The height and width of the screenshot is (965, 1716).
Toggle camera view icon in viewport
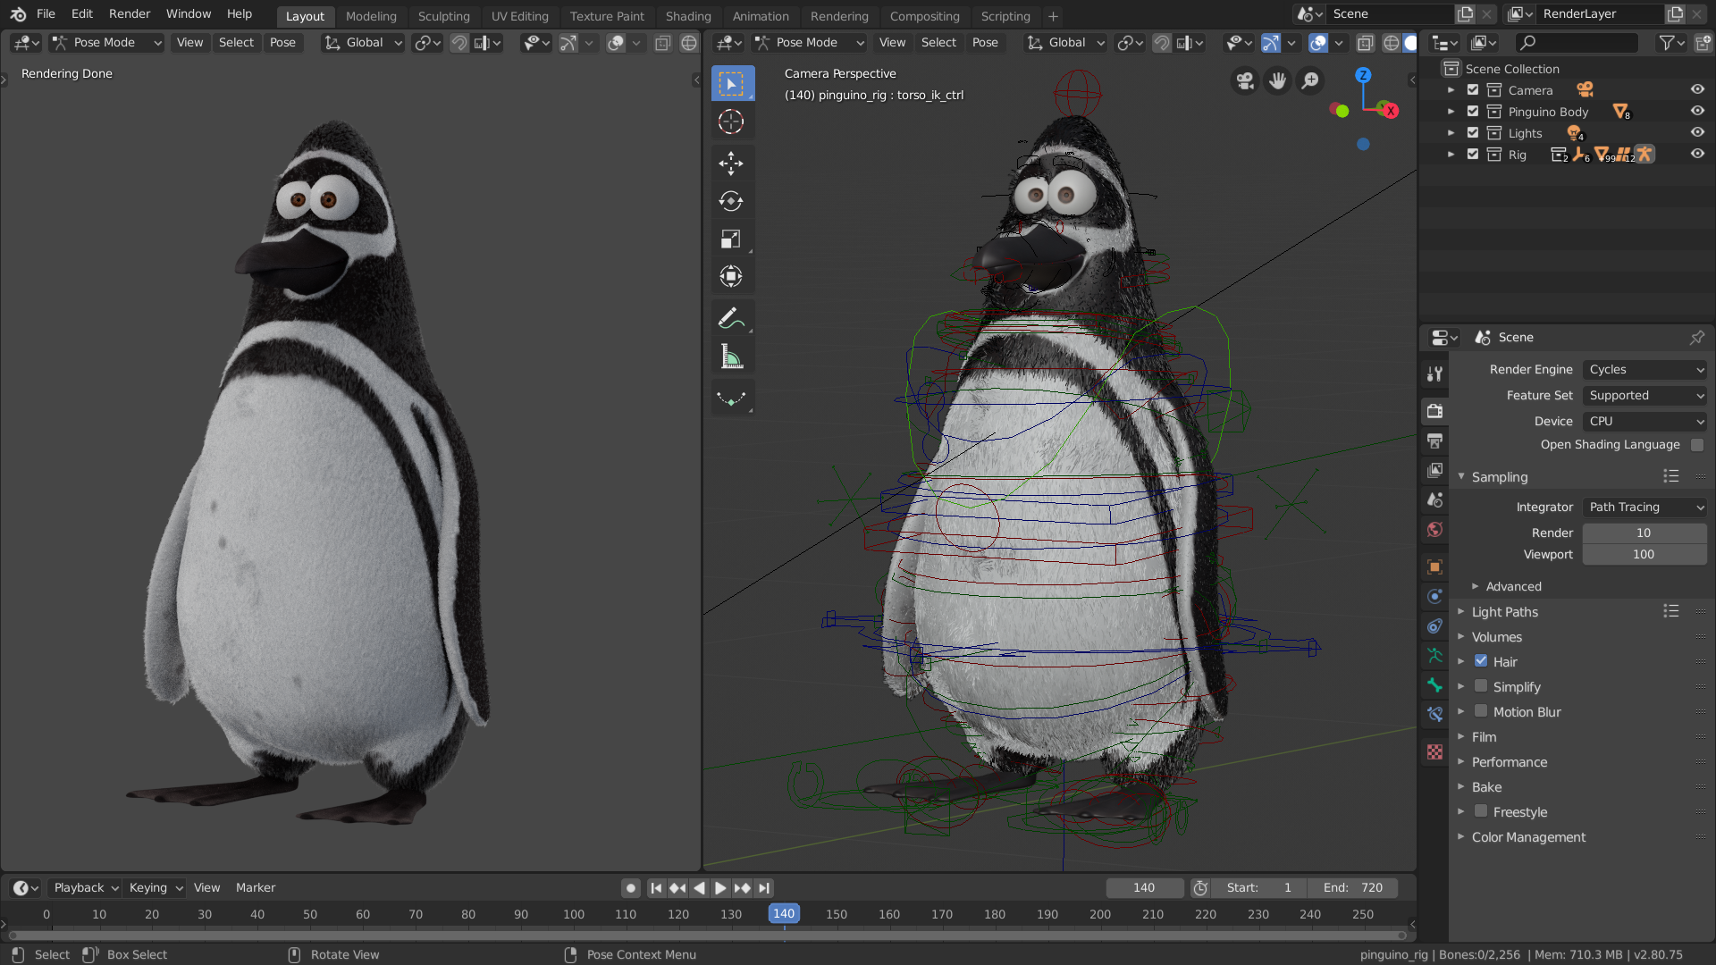tap(1245, 81)
